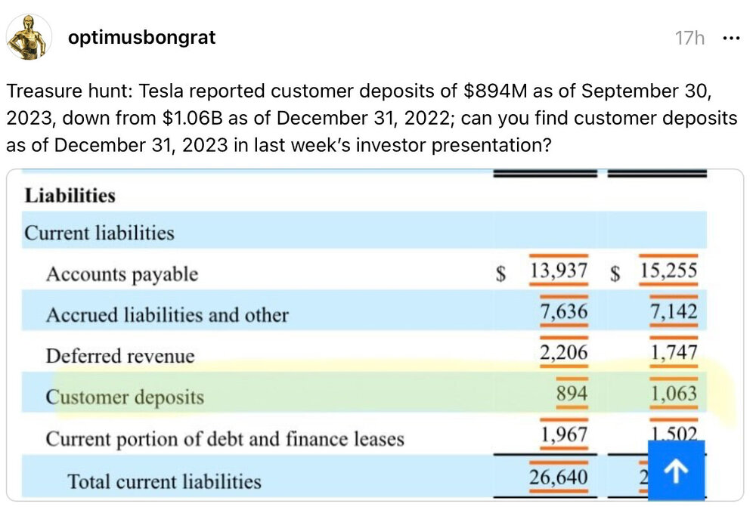Image resolution: width=756 pixels, height=507 pixels.
Task: Click Current portion of debt and finance leases
Action: tap(225, 438)
